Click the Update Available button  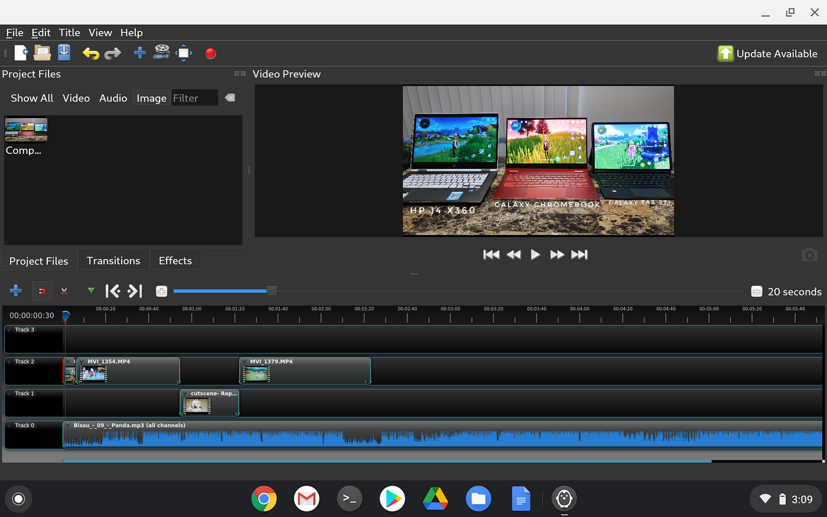pos(767,54)
